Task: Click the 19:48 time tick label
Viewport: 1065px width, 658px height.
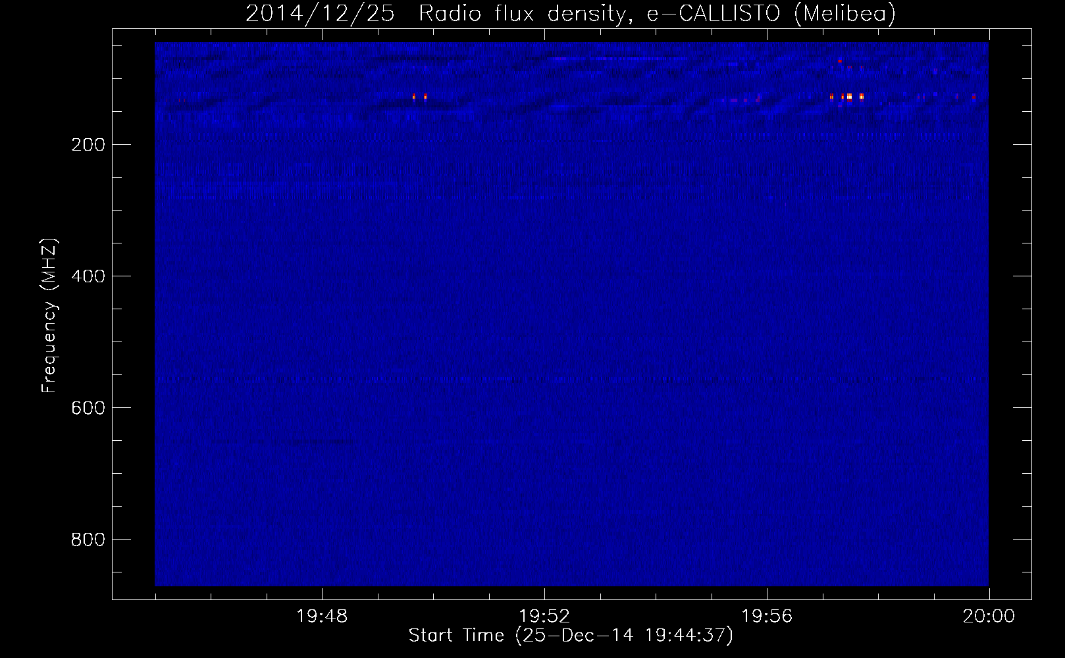Action: 322,617
